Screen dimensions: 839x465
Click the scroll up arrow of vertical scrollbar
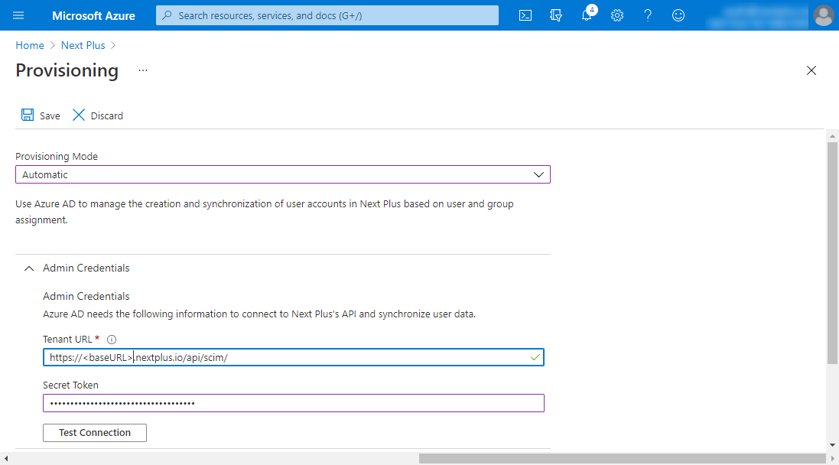pos(832,136)
